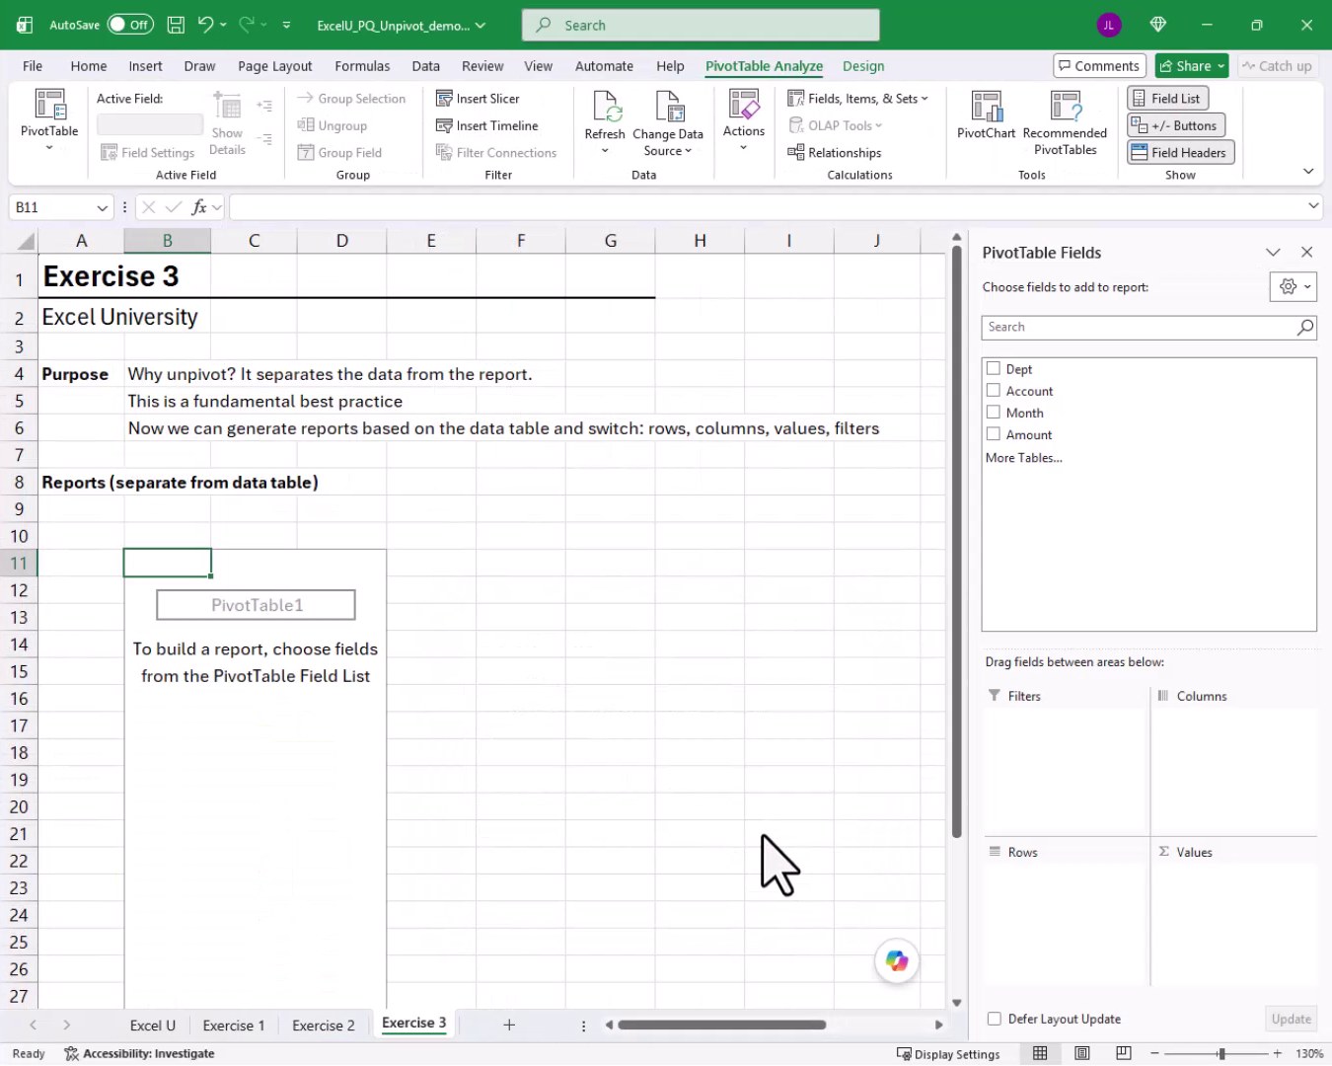Check the Dept field checkbox
The height and width of the screenshot is (1066, 1332).
(x=994, y=368)
